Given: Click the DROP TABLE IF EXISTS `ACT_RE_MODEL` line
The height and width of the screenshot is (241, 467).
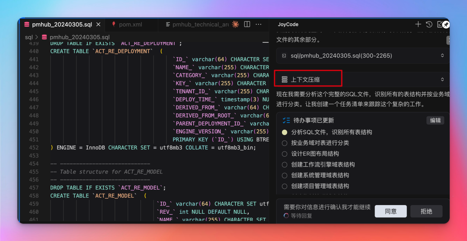Looking at the screenshot, I should [108, 188].
